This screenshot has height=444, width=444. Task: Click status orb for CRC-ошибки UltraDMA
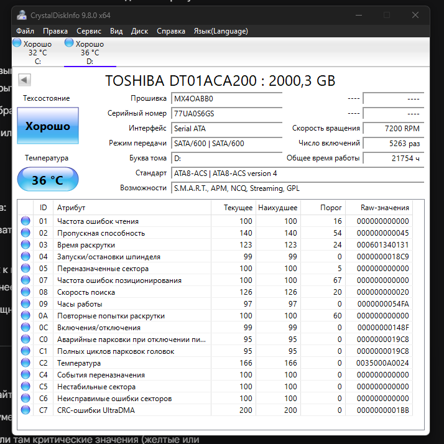pyautogui.click(x=25, y=410)
